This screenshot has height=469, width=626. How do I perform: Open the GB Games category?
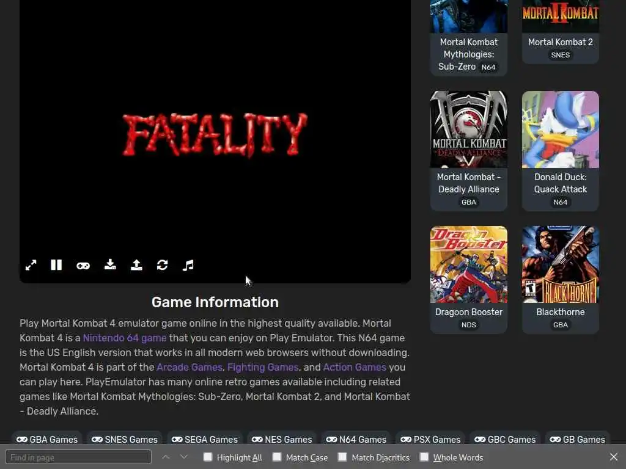tap(577, 440)
